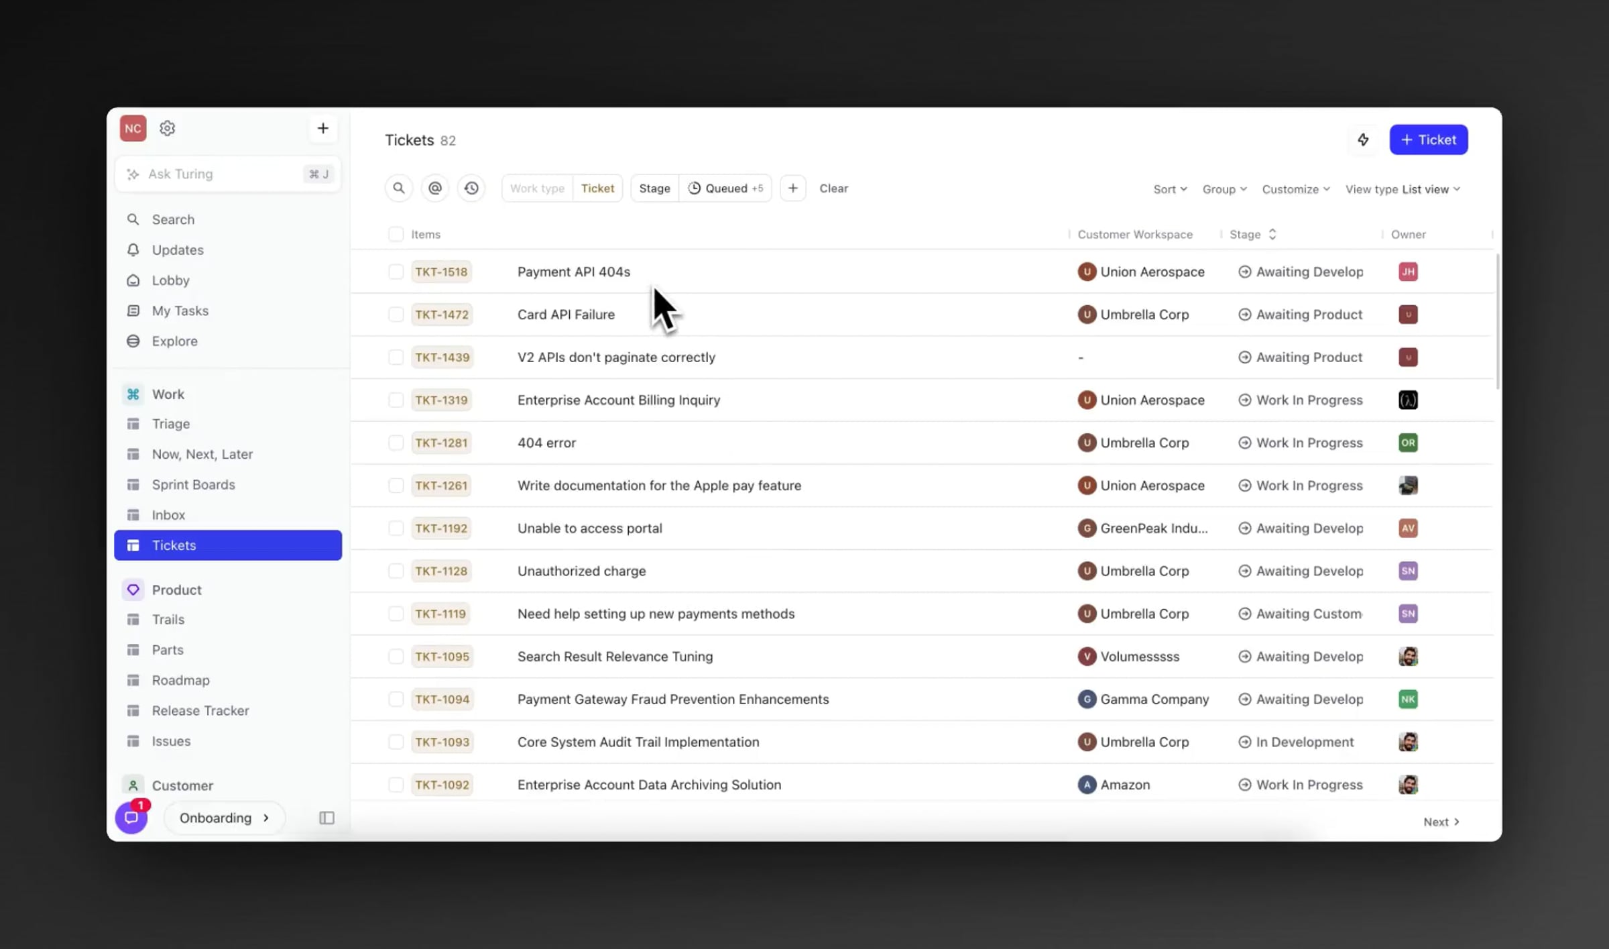
Task: Open the View type List view dropdown
Action: pos(1403,189)
